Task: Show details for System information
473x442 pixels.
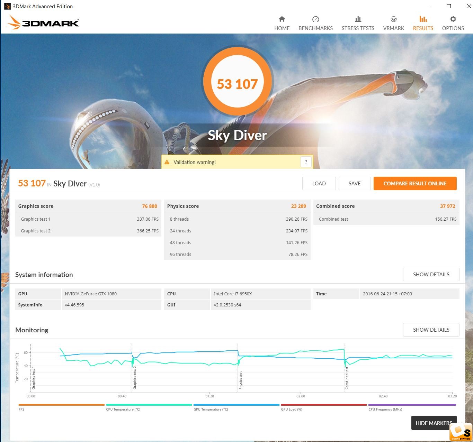Action: (x=431, y=275)
